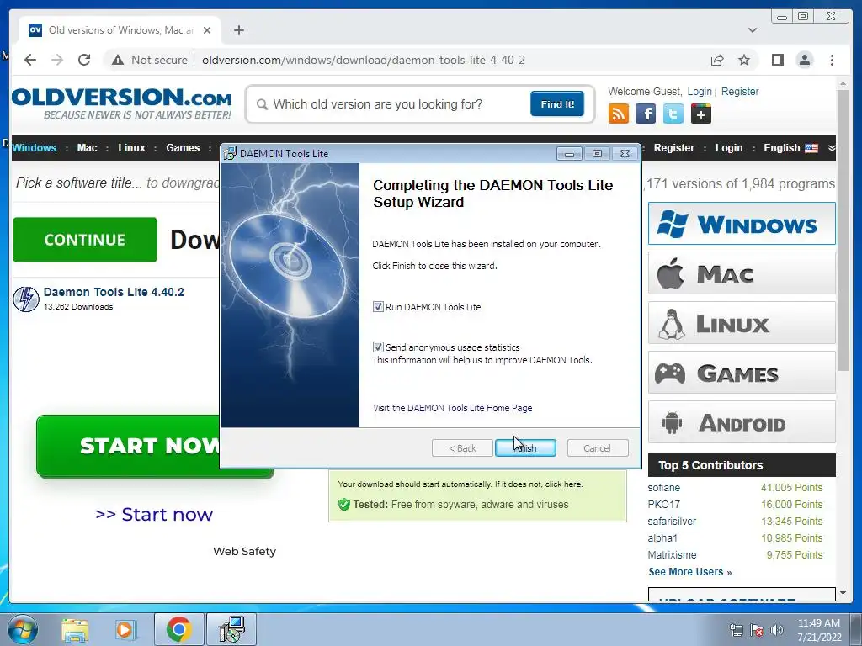Reload the page in Chrome

(x=84, y=60)
